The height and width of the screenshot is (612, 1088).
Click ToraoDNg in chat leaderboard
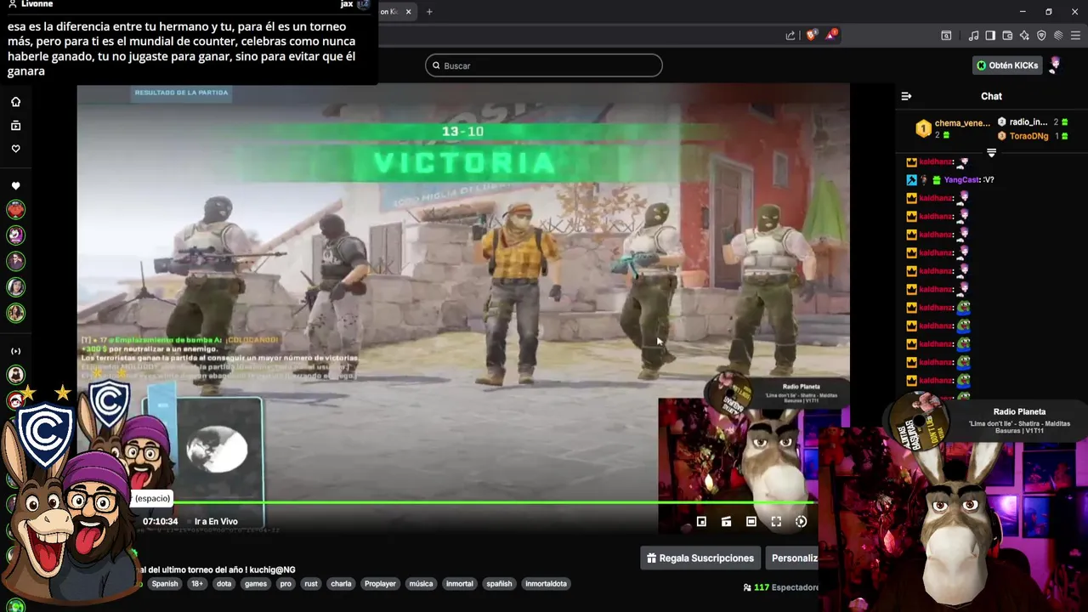pyautogui.click(x=1028, y=136)
